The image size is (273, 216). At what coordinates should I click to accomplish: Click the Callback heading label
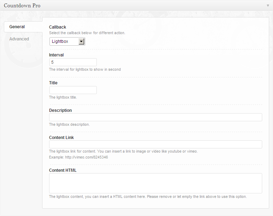(x=57, y=27)
